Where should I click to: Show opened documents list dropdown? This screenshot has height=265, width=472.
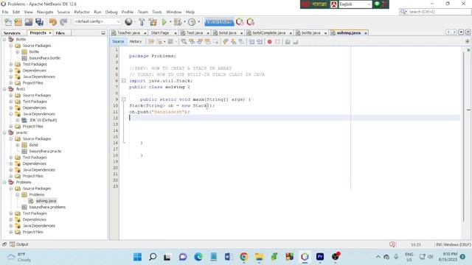tap(461, 32)
